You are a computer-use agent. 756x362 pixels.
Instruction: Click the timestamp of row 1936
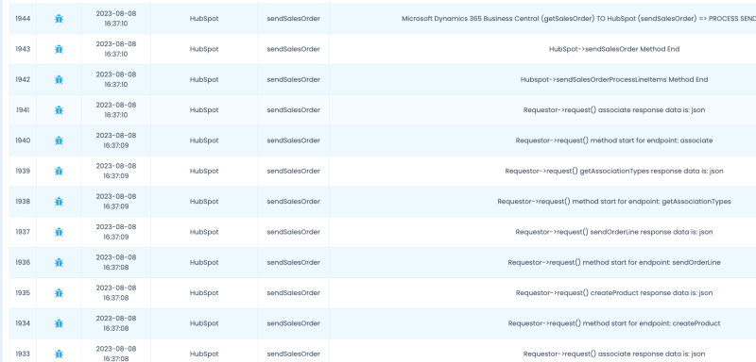(116, 262)
